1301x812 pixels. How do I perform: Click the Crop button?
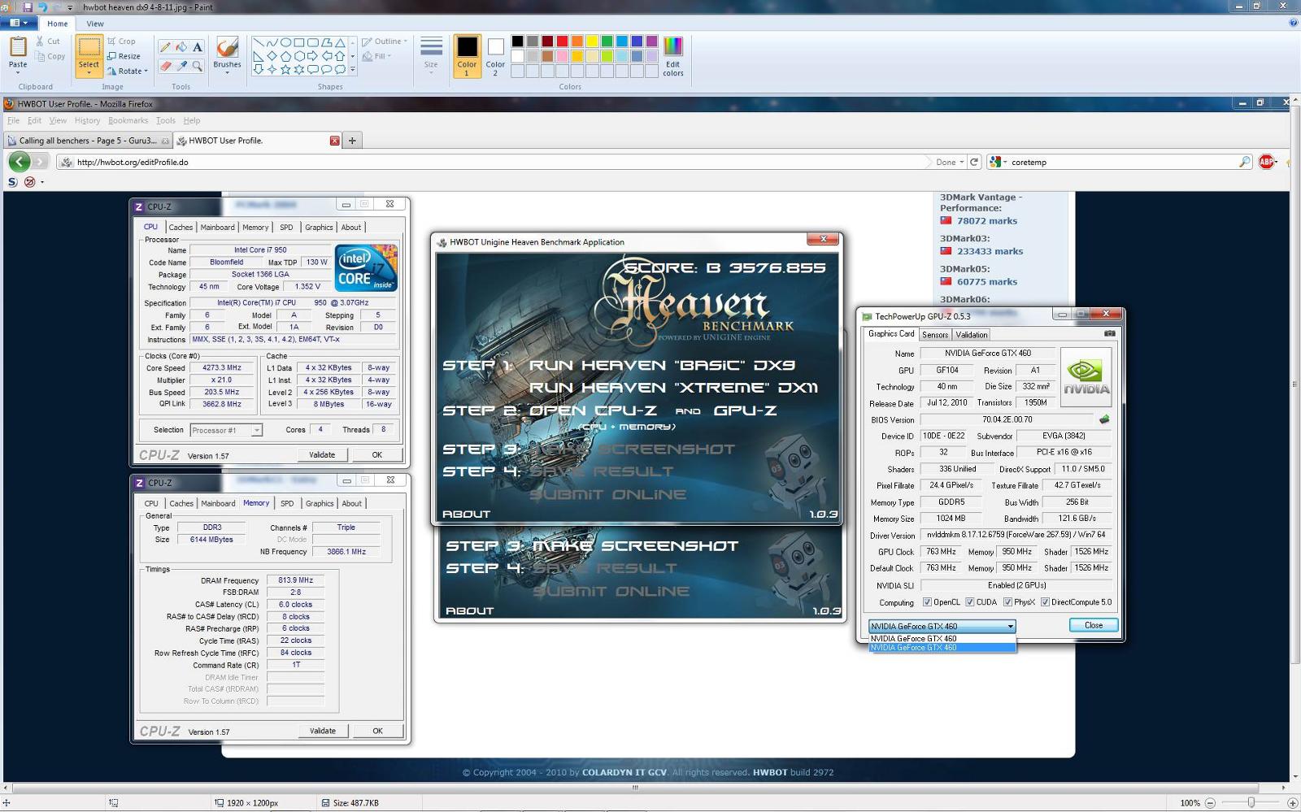(x=122, y=41)
